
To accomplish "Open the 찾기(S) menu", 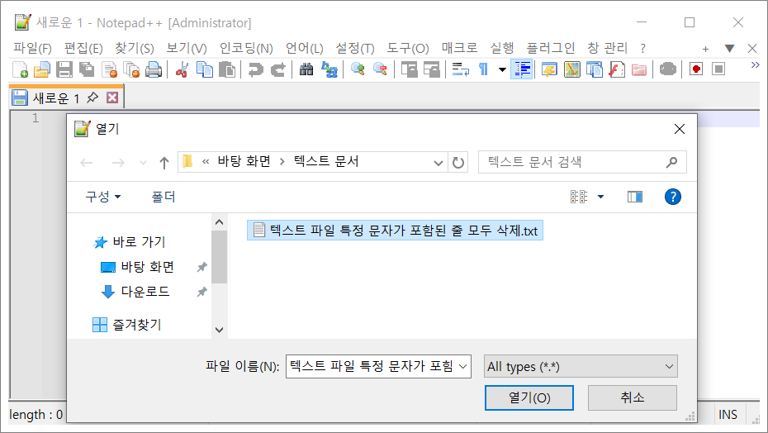I will click(x=135, y=48).
